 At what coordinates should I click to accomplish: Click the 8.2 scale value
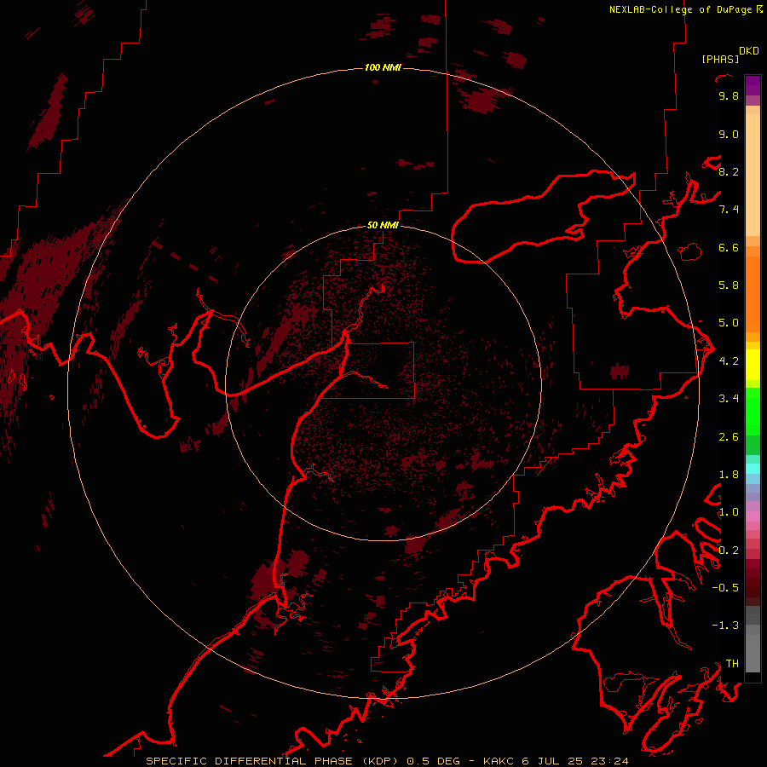point(729,171)
